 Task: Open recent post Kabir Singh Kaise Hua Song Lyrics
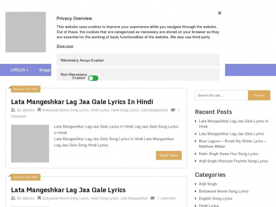click(x=229, y=154)
